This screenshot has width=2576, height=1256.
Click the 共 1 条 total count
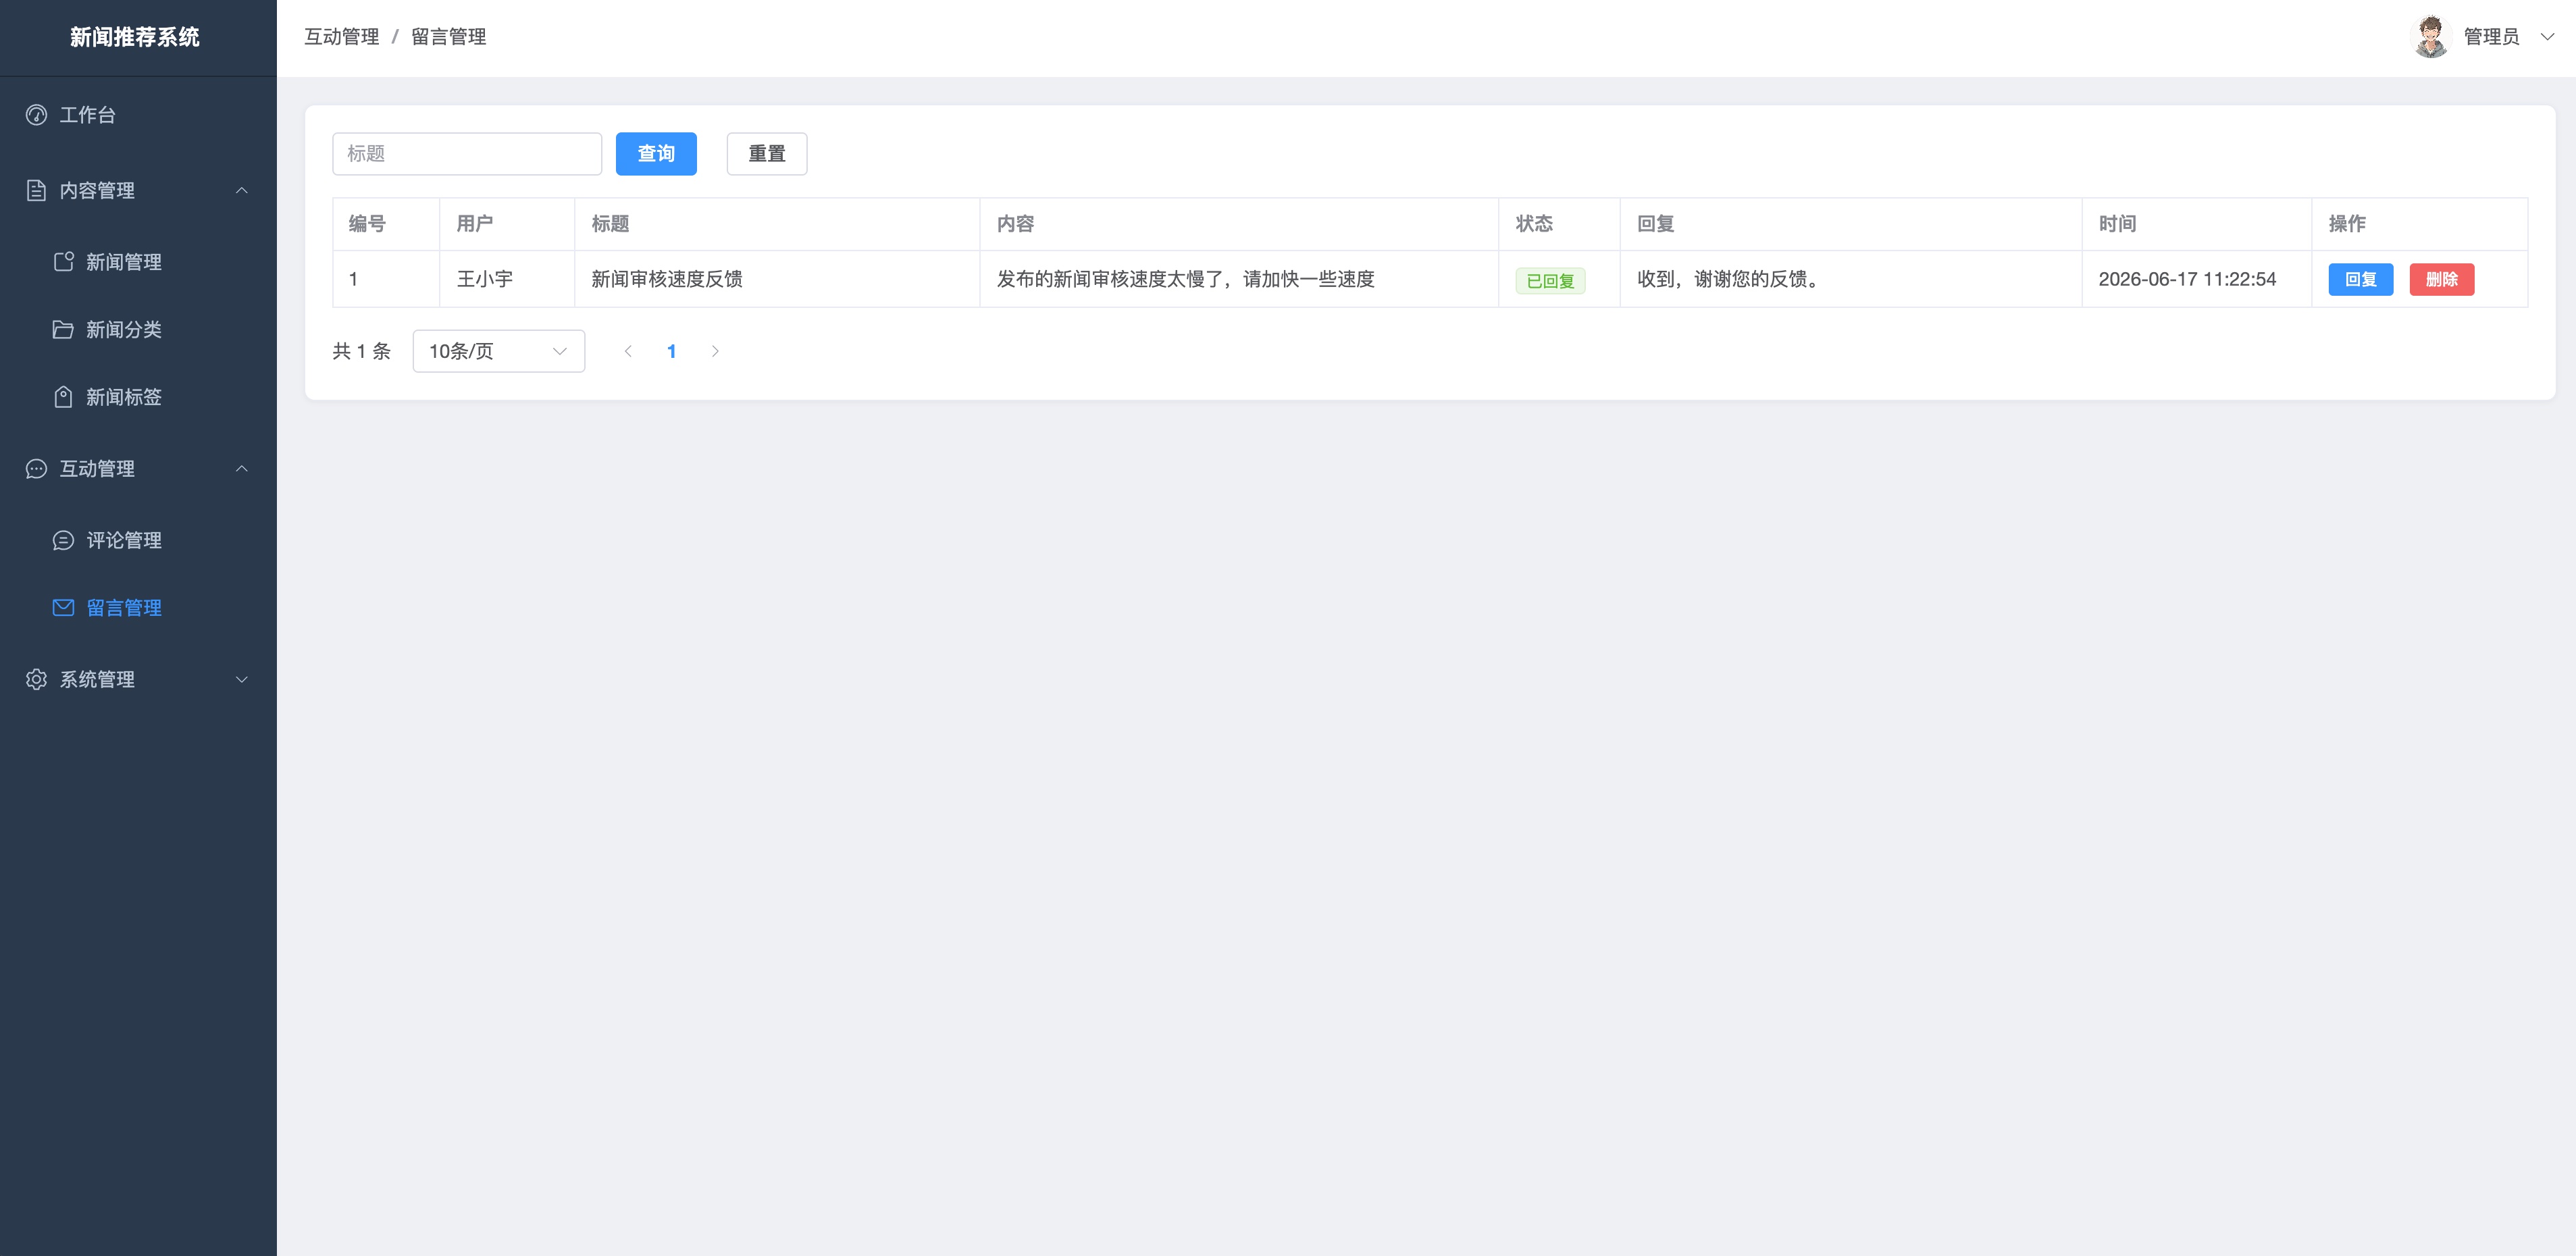pyautogui.click(x=361, y=351)
